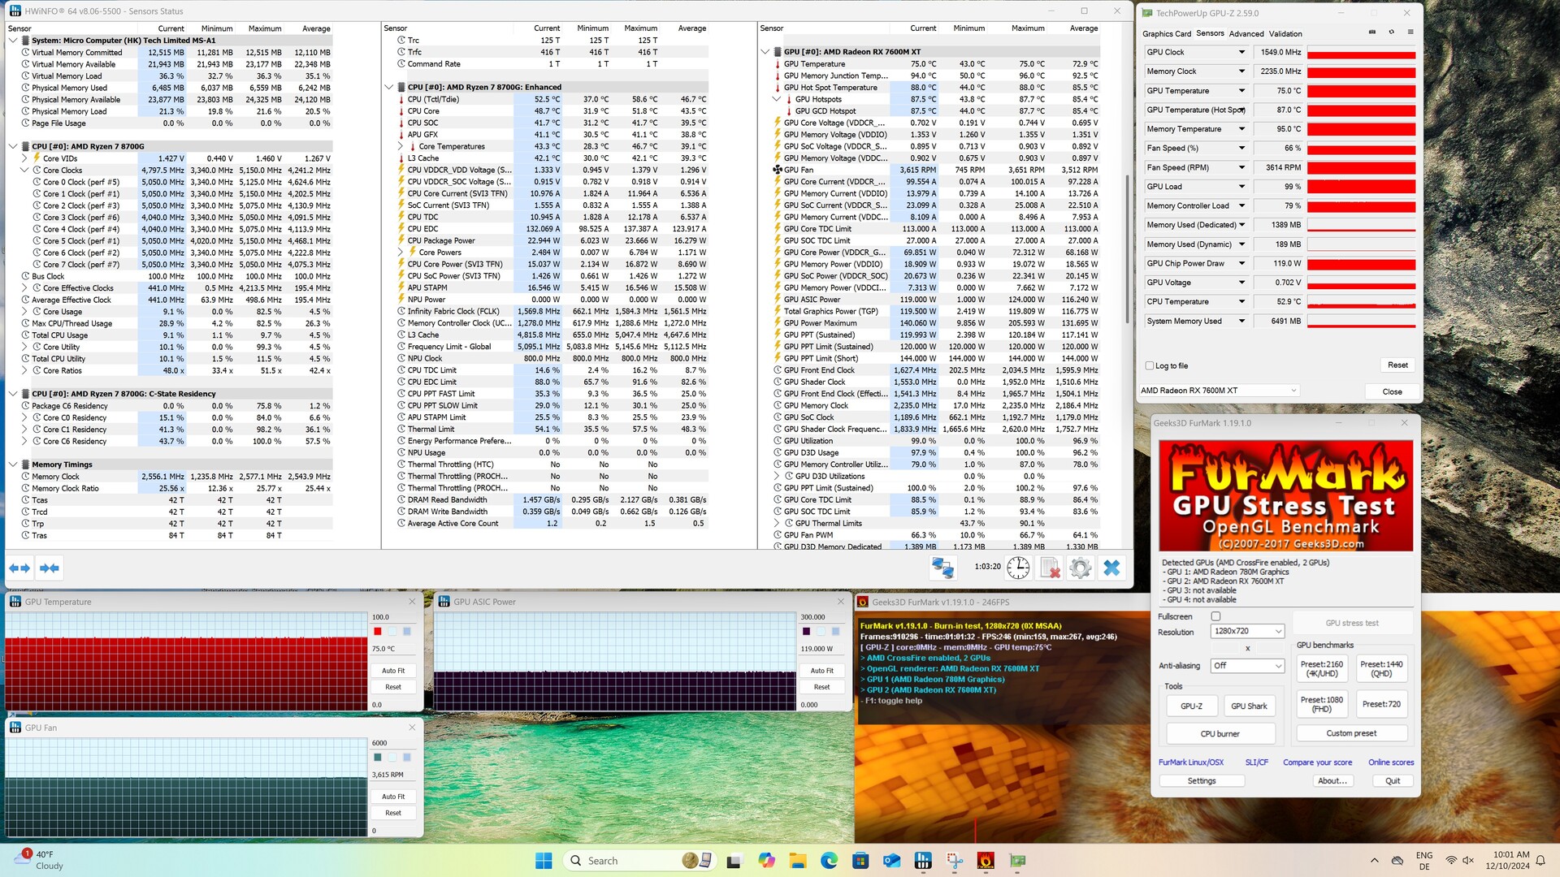Click the expand columns arrows icon in HWiNFO
The height and width of the screenshot is (877, 1560).
(19, 568)
